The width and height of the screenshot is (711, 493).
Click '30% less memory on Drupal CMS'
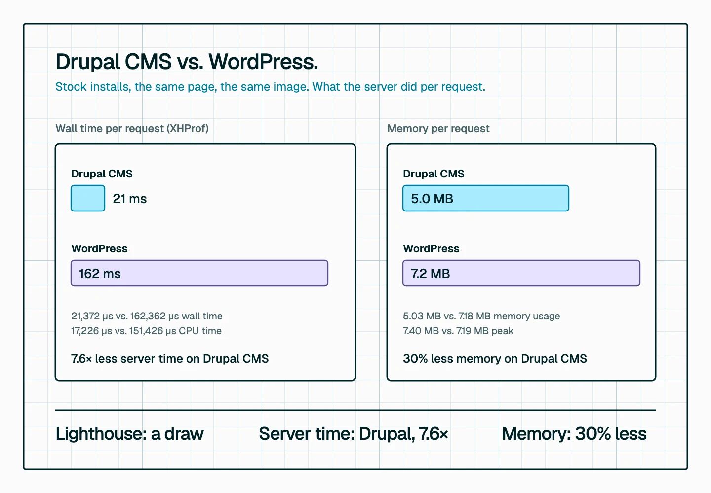(495, 359)
